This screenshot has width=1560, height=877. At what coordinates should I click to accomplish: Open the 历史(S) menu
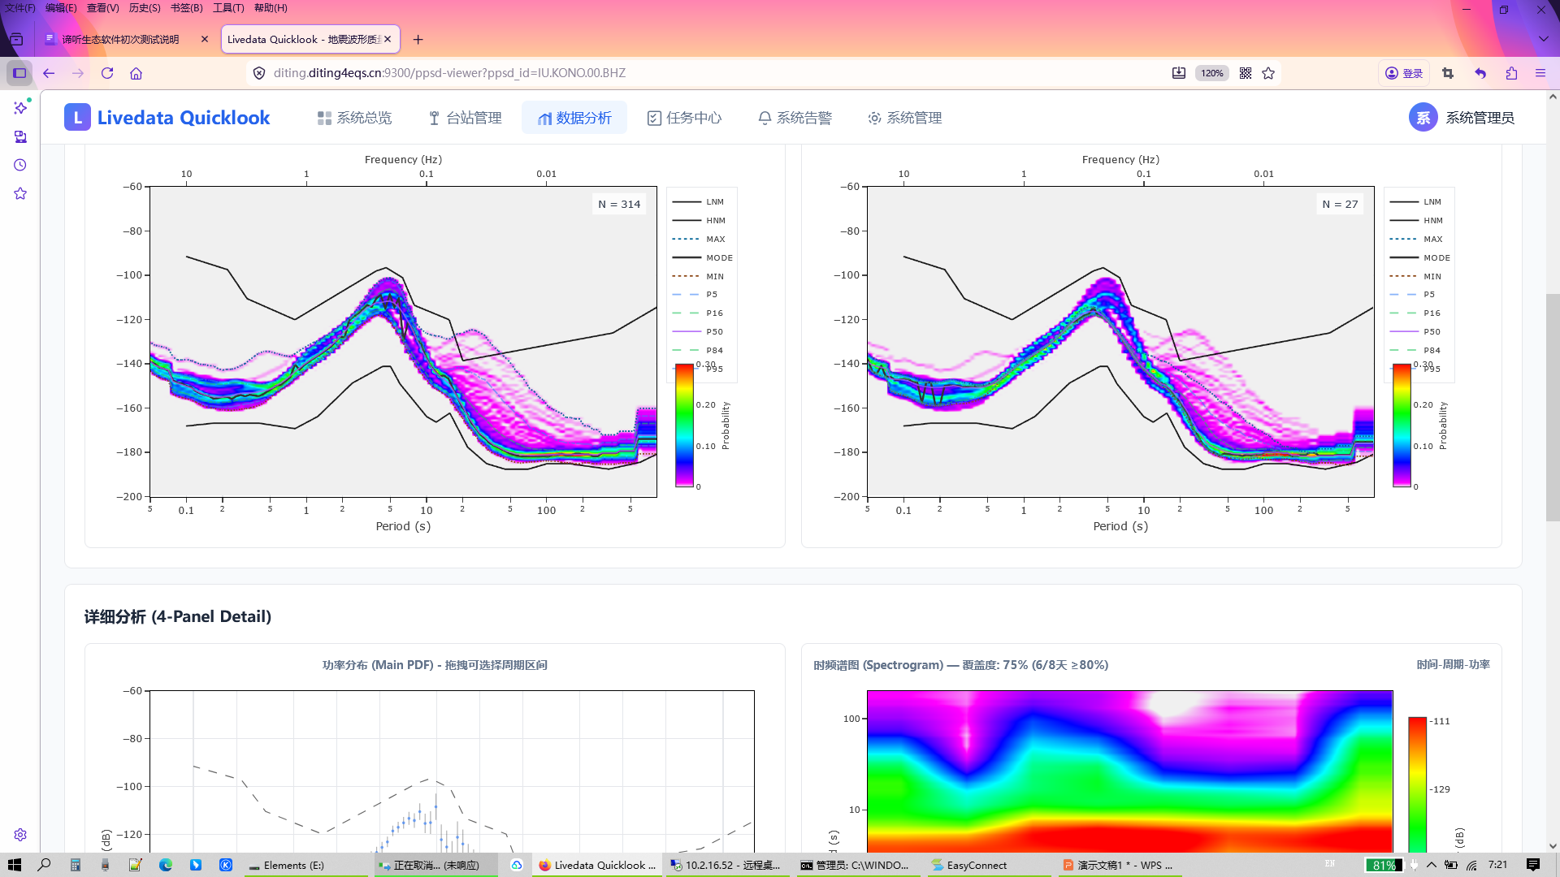coord(144,8)
